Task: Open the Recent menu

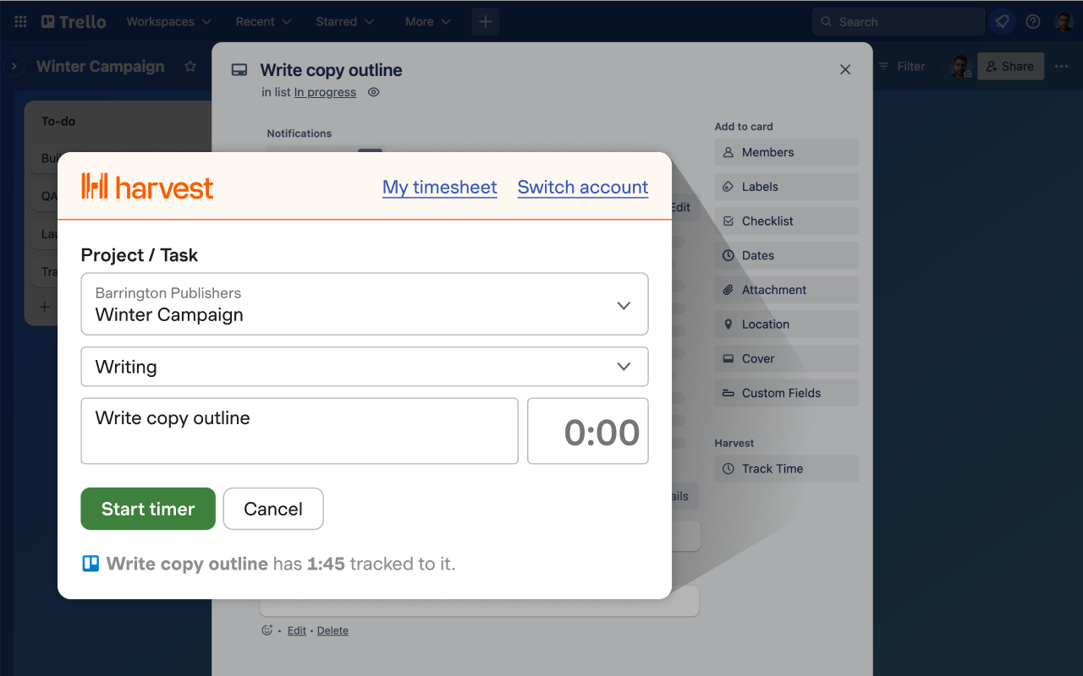Action: point(263,22)
